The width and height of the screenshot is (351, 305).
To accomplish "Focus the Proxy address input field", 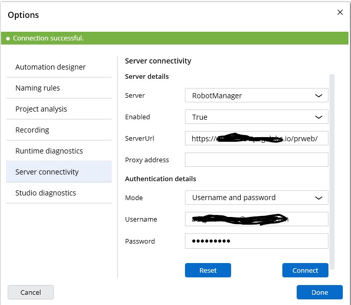I will (x=256, y=160).
